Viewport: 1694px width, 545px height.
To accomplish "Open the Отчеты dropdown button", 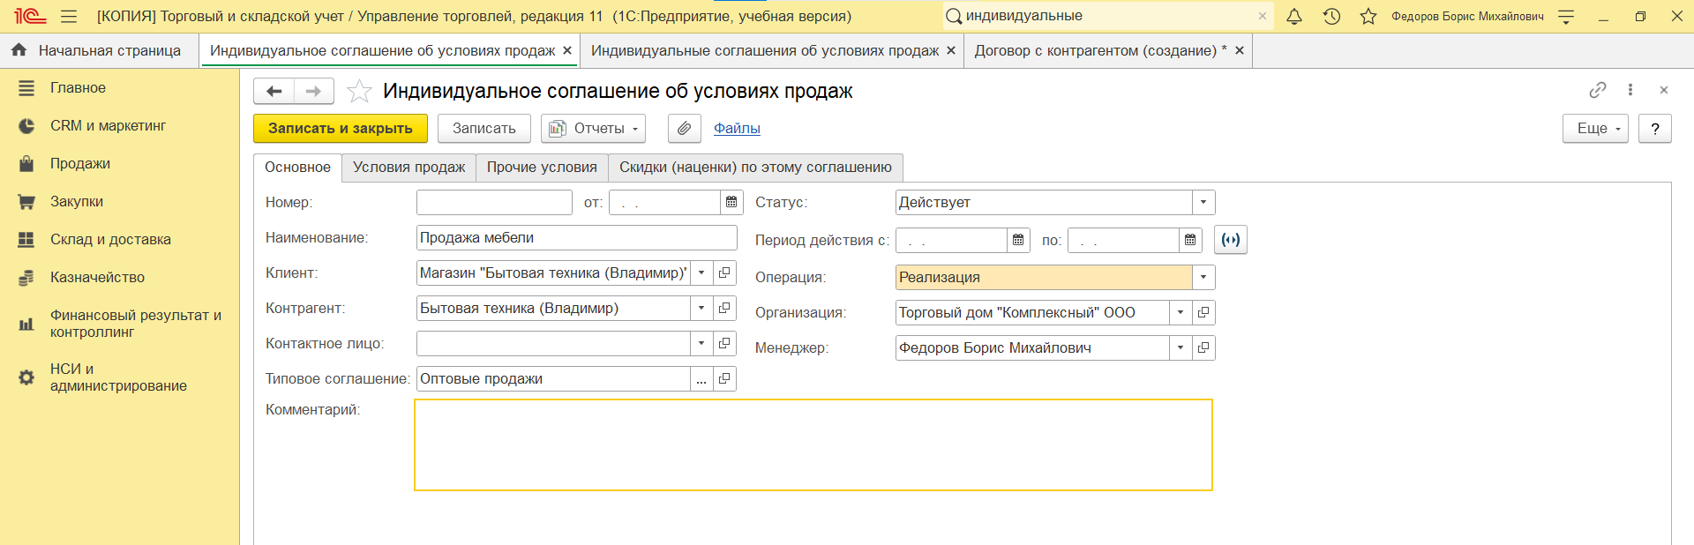I will [x=593, y=128].
